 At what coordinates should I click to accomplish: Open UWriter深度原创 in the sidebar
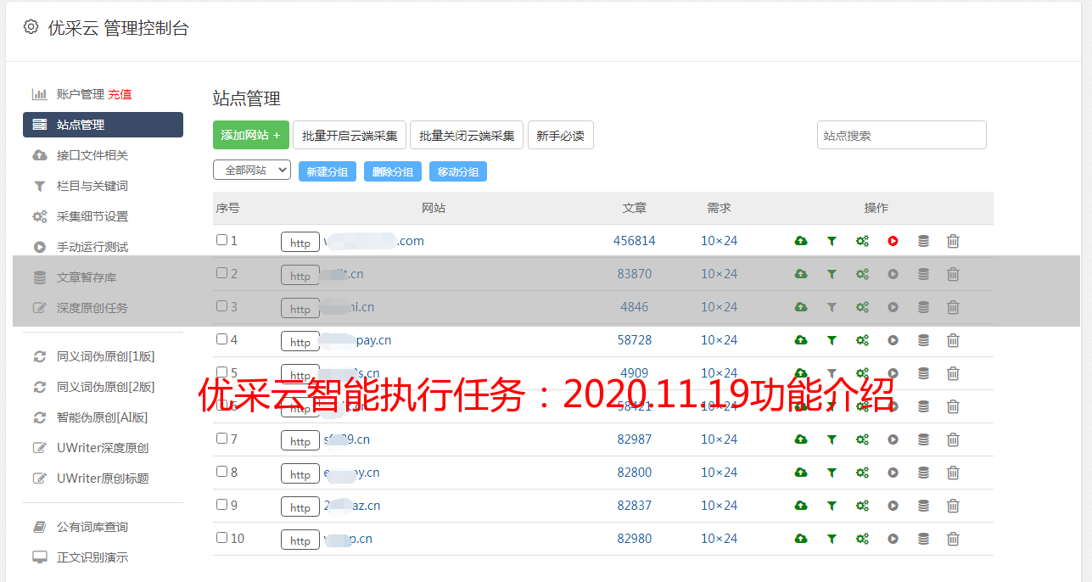point(103,448)
